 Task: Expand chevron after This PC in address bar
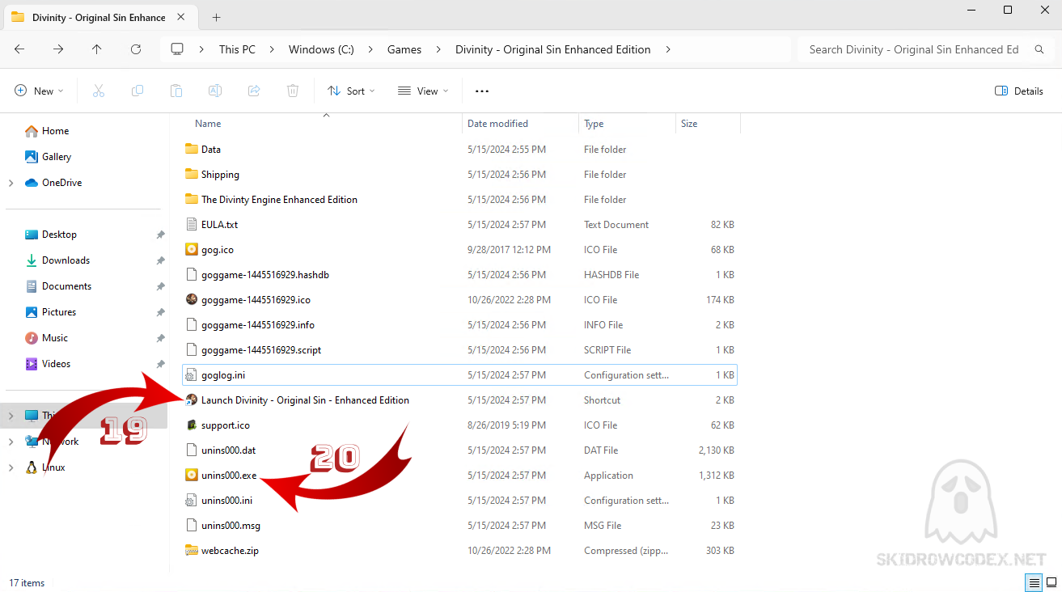(x=273, y=49)
